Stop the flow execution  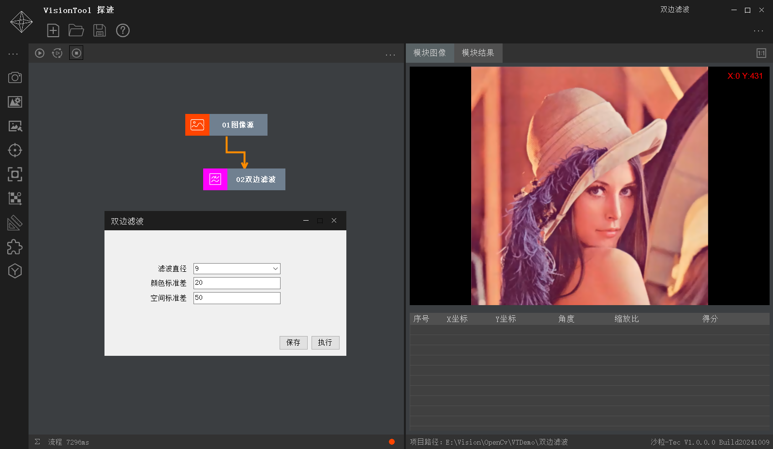(x=76, y=53)
